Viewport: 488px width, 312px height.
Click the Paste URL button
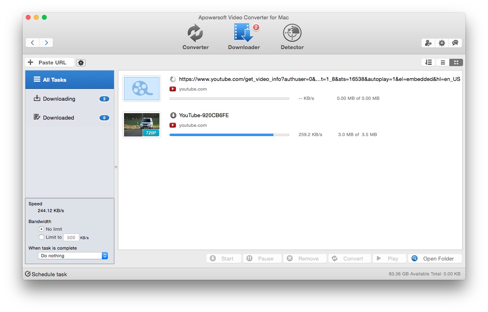click(x=50, y=62)
